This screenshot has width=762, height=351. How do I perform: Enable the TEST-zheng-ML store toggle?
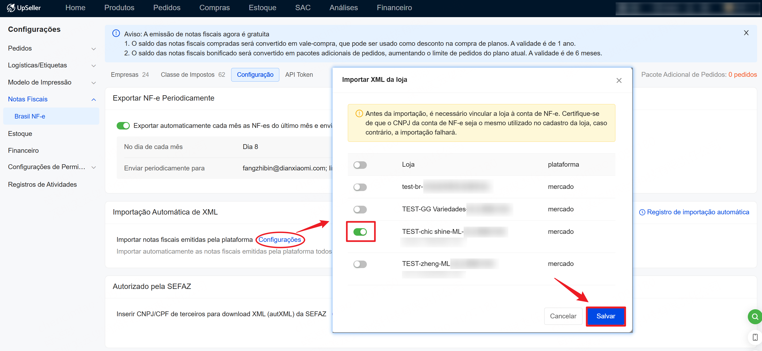[x=360, y=264]
